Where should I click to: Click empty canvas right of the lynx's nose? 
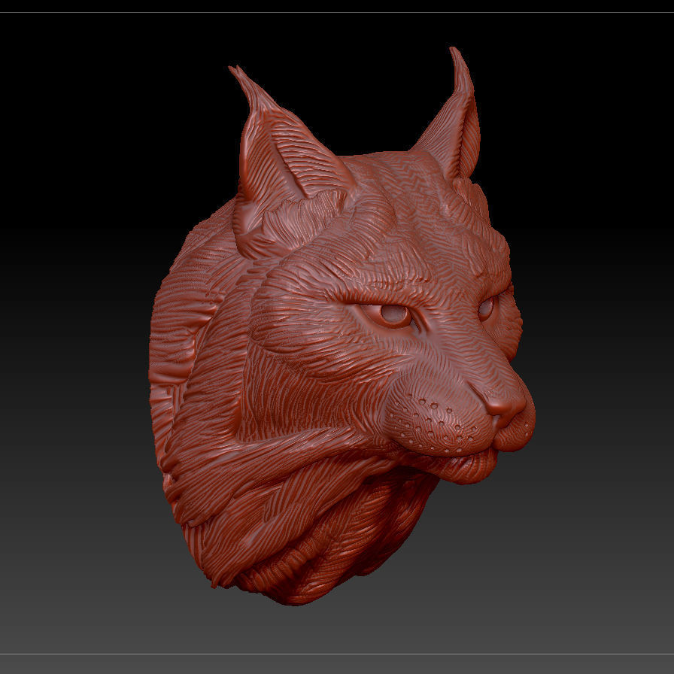[x=602, y=406]
